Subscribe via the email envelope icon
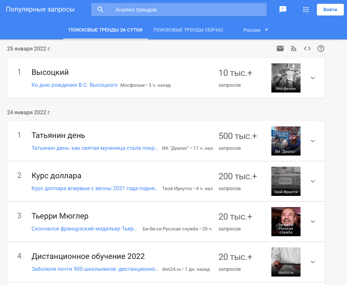The image size is (347, 285). [x=280, y=48]
